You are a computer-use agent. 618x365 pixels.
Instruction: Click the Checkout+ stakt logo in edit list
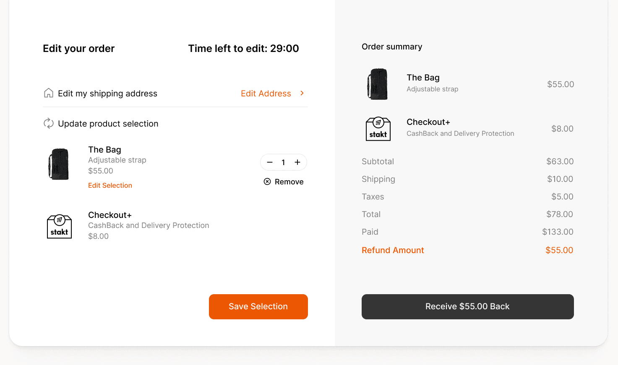(x=59, y=226)
